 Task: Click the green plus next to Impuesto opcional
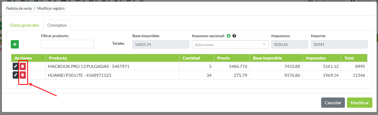click(229, 36)
